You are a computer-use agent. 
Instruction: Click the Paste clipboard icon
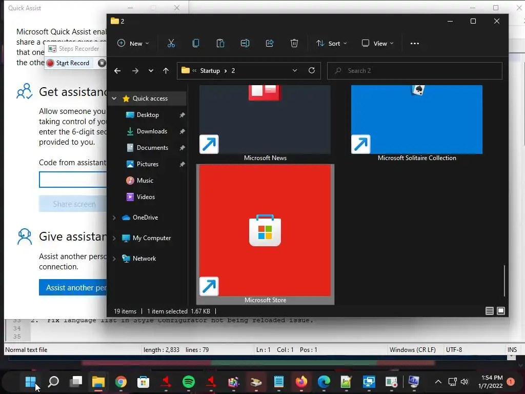[220, 43]
